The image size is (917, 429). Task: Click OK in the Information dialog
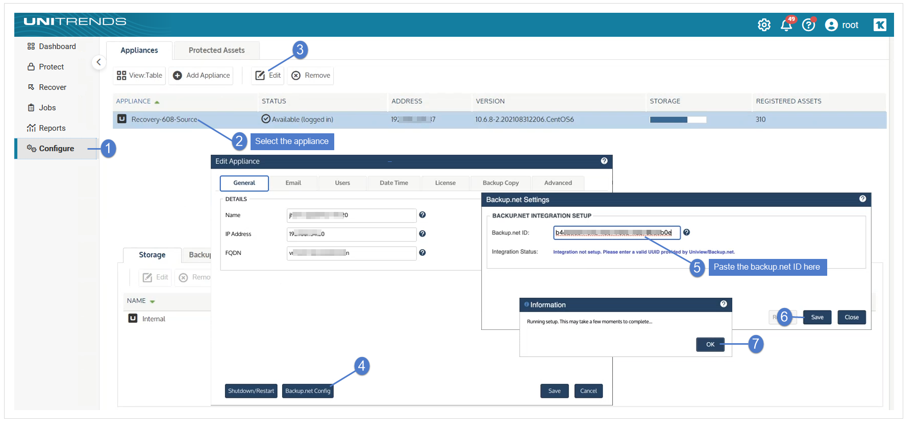[710, 345]
